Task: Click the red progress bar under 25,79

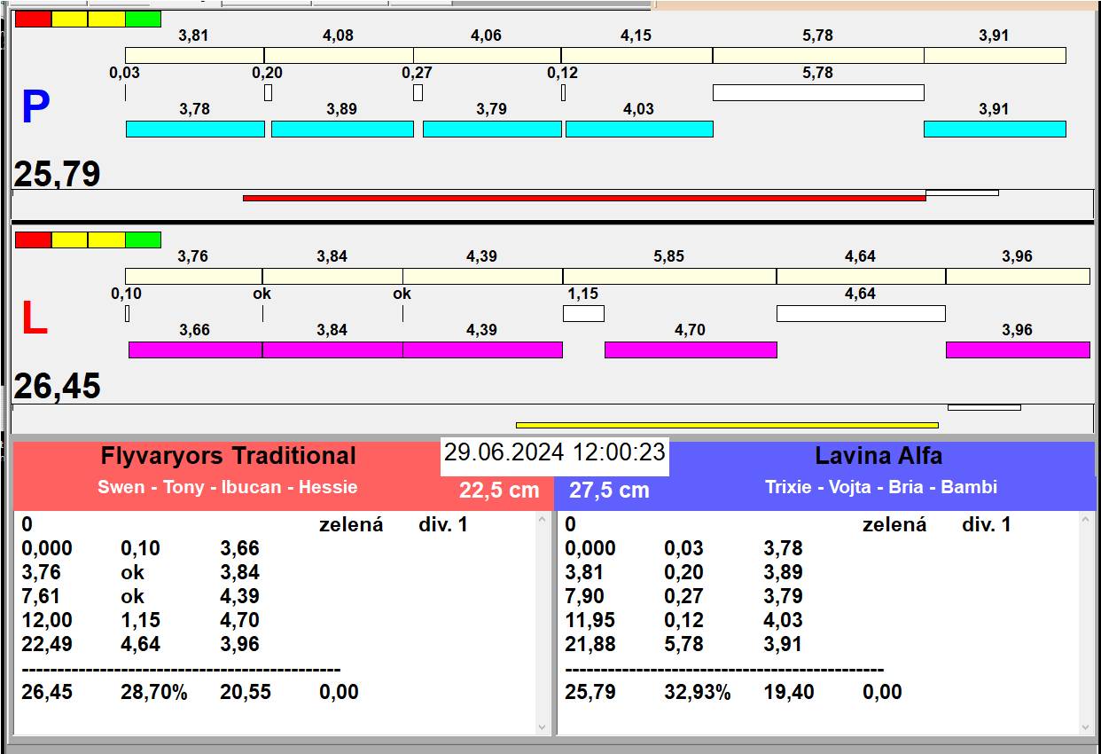Action: click(584, 198)
